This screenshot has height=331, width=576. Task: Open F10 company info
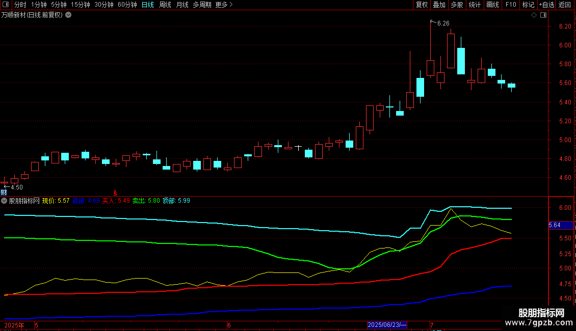click(x=511, y=5)
